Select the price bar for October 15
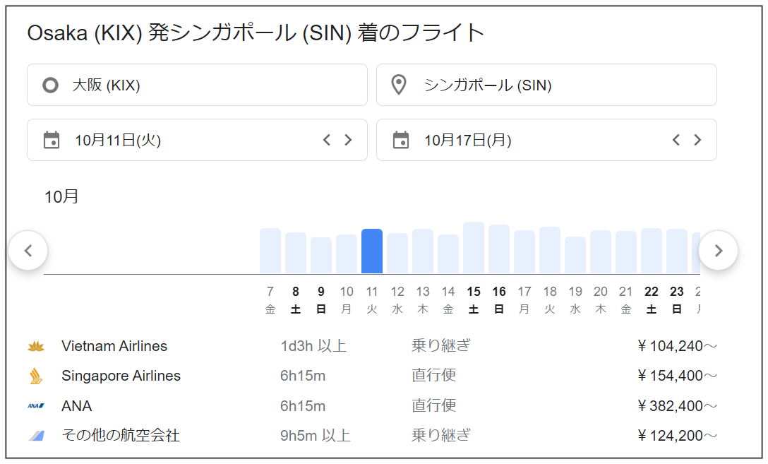768x464 pixels. pos(474,248)
